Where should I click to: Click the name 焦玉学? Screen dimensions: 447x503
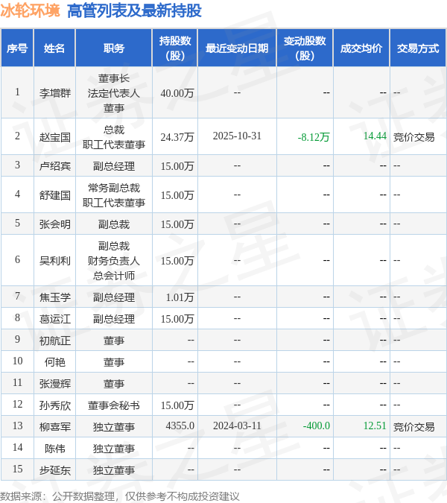click(55, 297)
